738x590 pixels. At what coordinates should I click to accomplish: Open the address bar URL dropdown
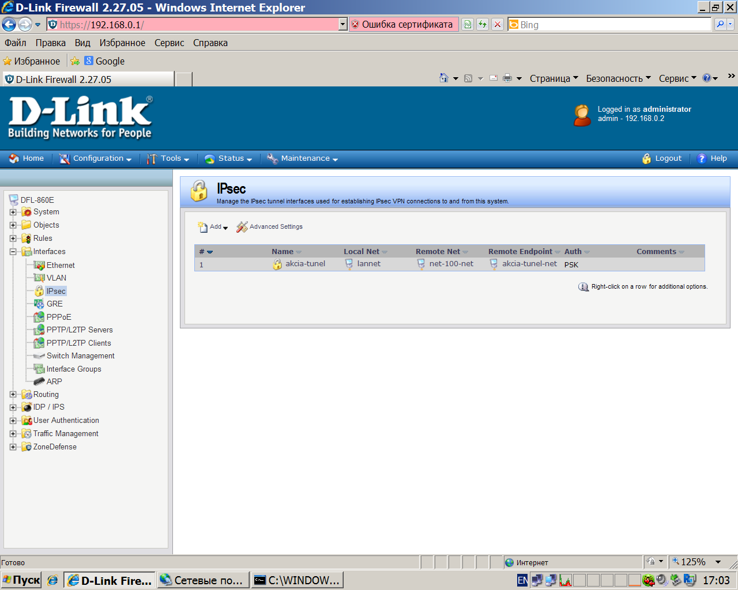(343, 24)
